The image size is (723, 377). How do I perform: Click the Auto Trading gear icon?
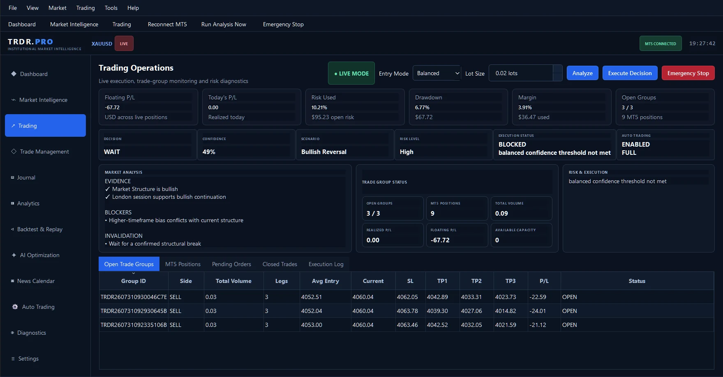(x=15, y=307)
